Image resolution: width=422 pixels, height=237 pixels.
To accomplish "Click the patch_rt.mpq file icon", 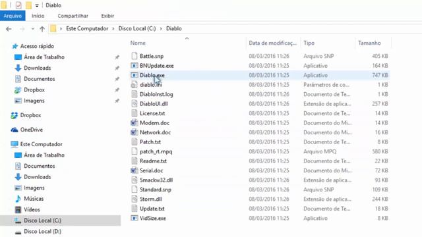I will click(x=134, y=151).
